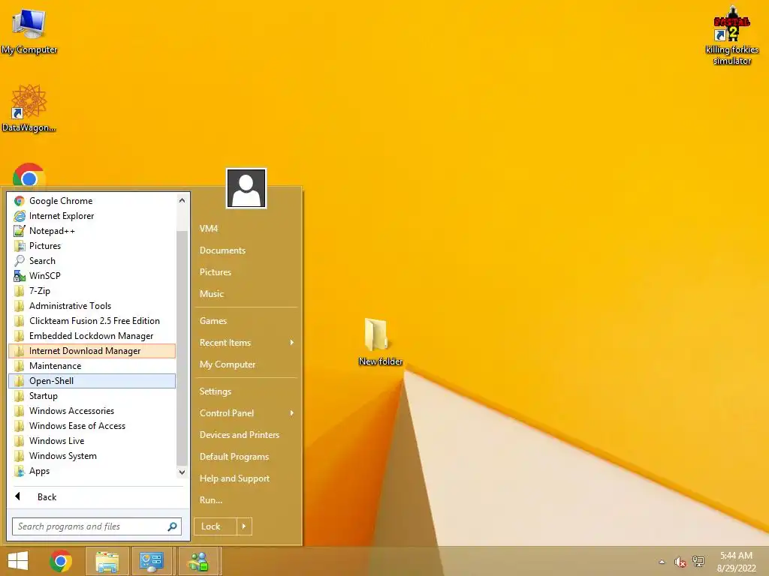Select the Chrome desktop icon

[x=29, y=175]
